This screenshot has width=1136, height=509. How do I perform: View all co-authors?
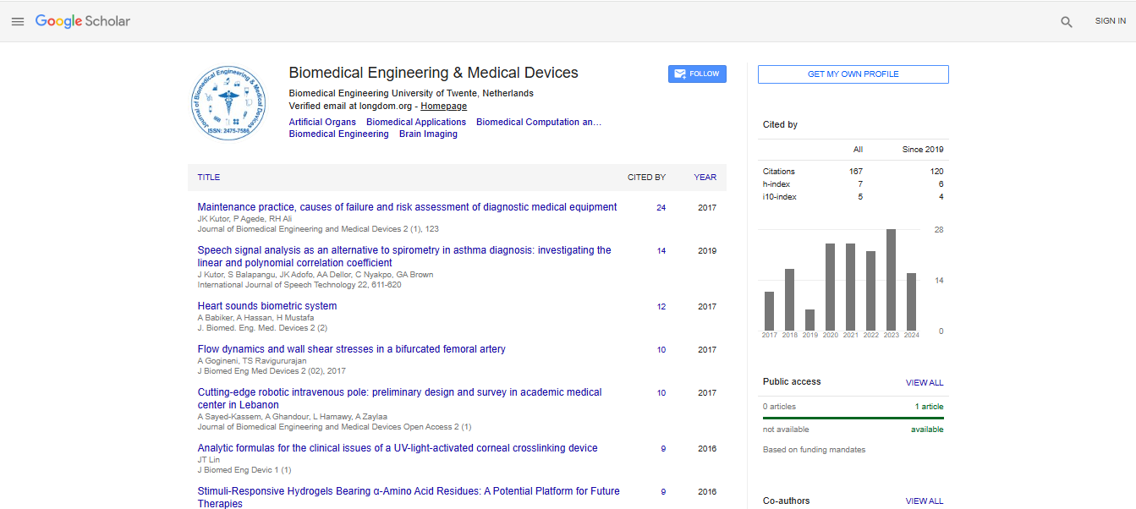click(x=924, y=501)
